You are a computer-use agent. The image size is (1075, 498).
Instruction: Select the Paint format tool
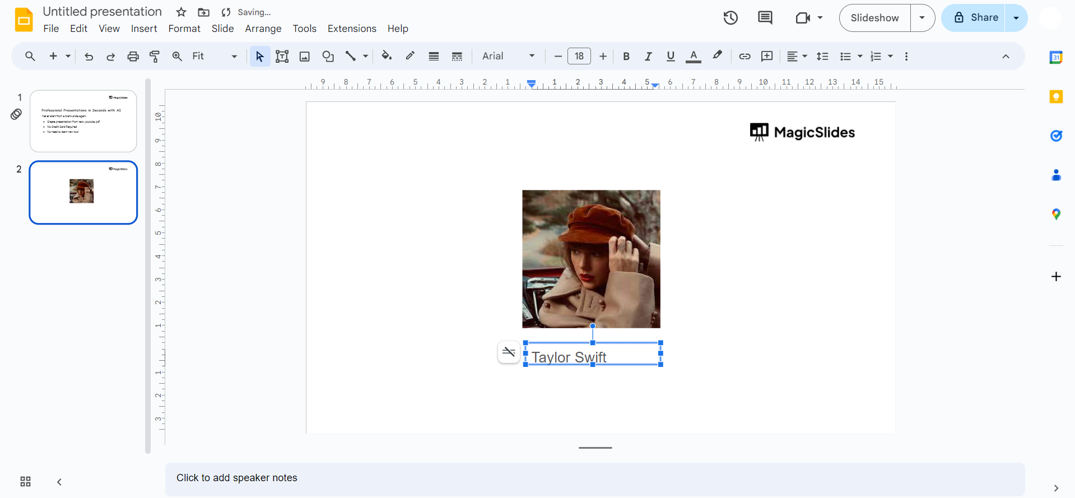point(155,56)
